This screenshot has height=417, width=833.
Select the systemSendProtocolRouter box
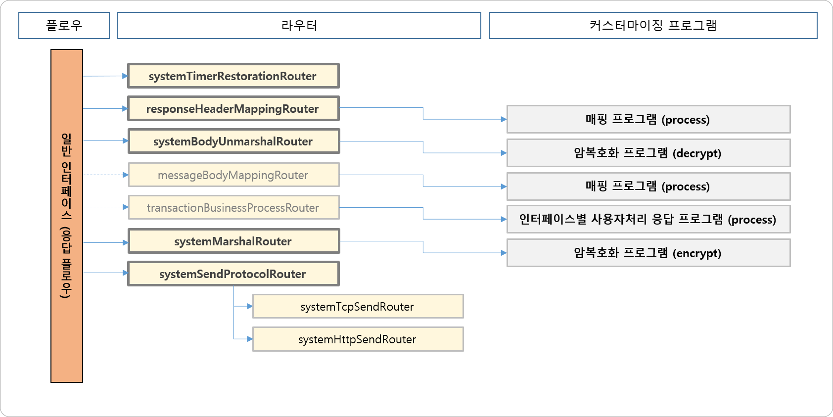233,274
